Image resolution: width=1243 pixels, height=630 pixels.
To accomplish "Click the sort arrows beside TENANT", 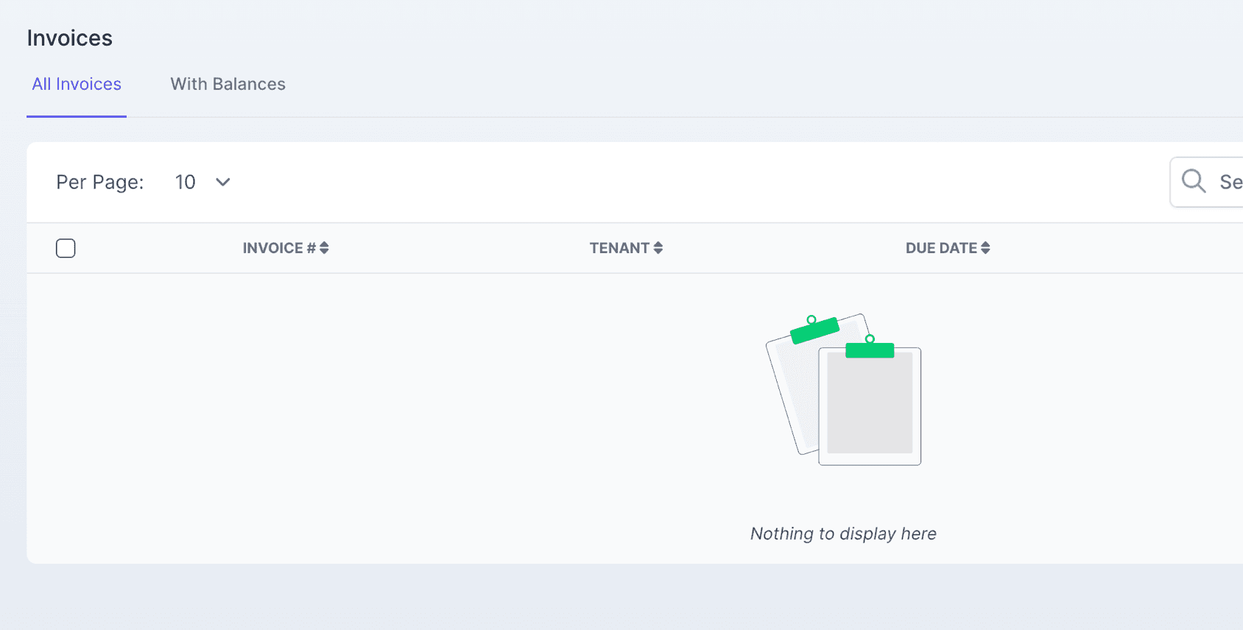I will coord(658,249).
